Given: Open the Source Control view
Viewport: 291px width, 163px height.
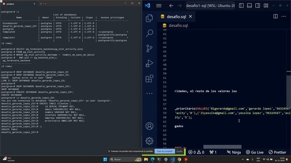Looking at the screenshot, I should click(x=150, y=48).
